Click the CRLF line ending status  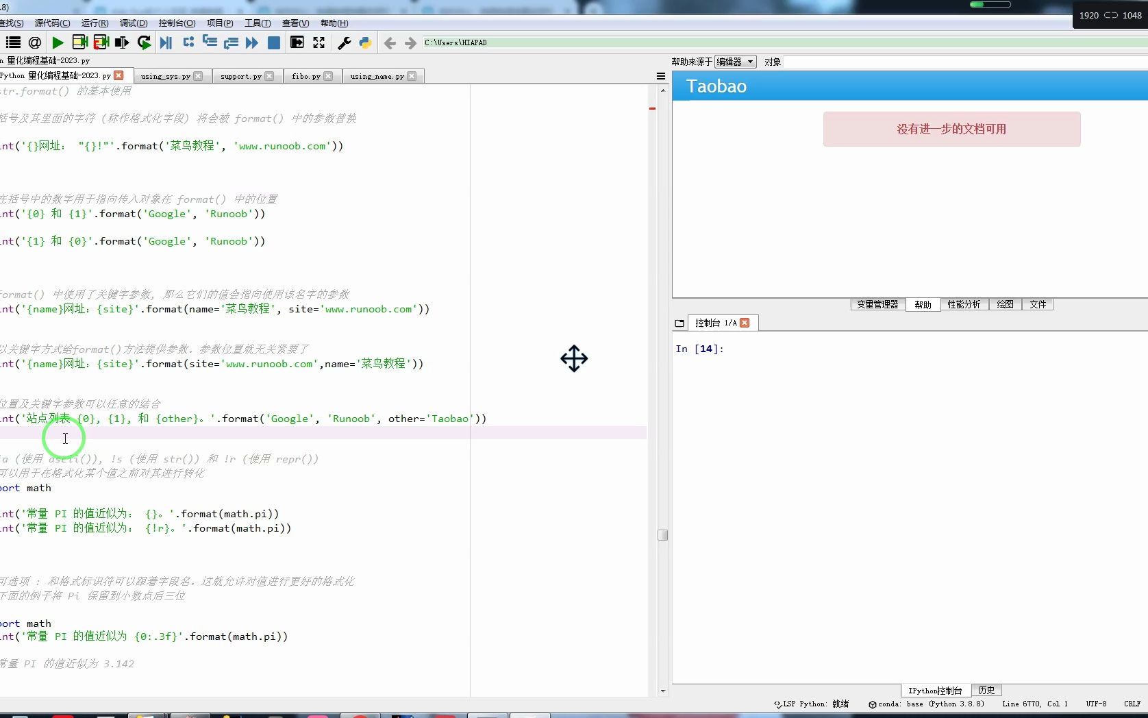click(x=1132, y=704)
